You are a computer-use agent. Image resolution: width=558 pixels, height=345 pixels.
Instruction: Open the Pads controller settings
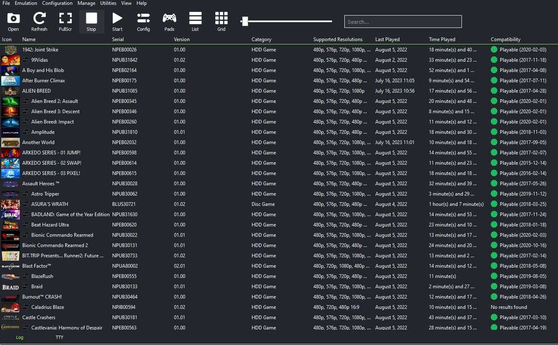click(x=170, y=21)
